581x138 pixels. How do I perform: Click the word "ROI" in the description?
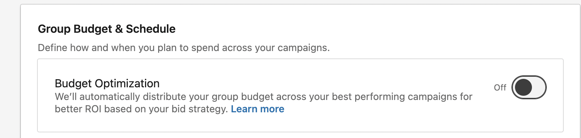[93, 109]
